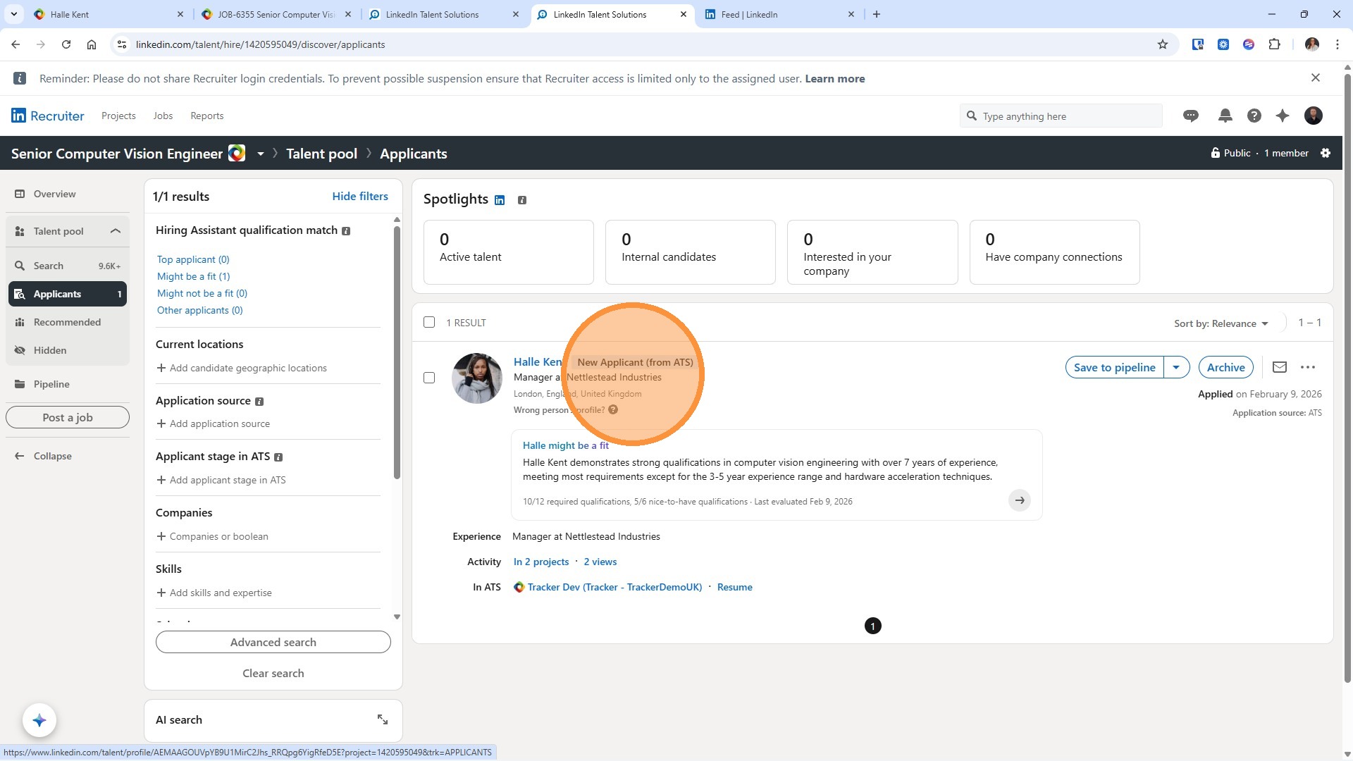Open the Jobs menu item
The width and height of the screenshot is (1353, 761).
point(163,116)
